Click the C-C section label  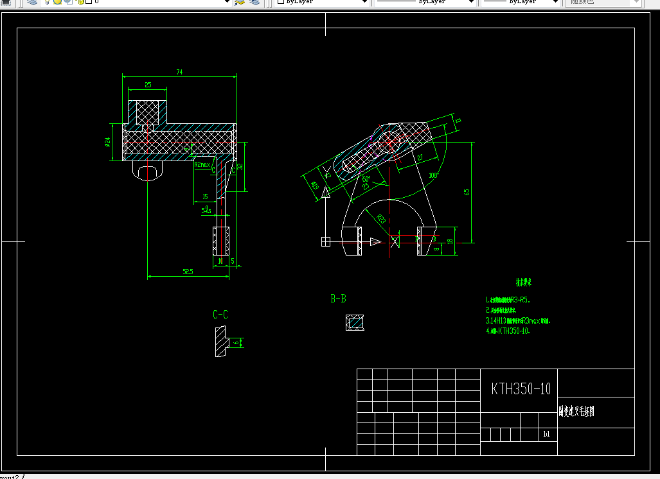coord(220,315)
